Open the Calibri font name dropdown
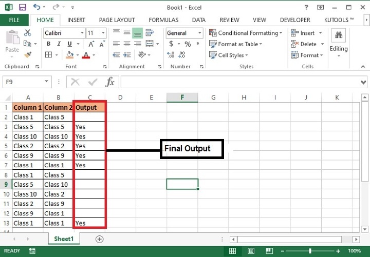370x257 pixels. (82, 33)
